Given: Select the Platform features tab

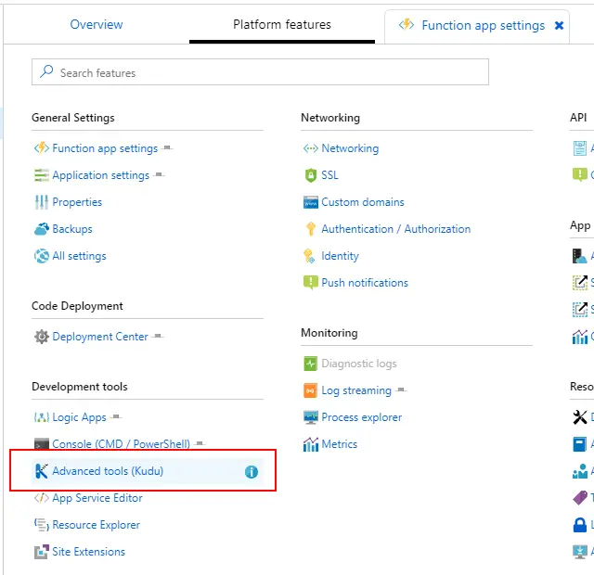Looking at the screenshot, I should click(x=281, y=25).
